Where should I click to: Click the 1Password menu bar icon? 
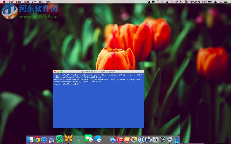(158, 2)
